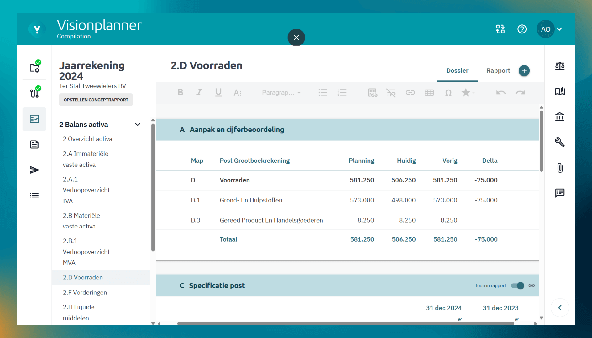This screenshot has width=592, height=338.
Task: Click the horizontal scrollbar below the document
Action: (x=345, y=324)
